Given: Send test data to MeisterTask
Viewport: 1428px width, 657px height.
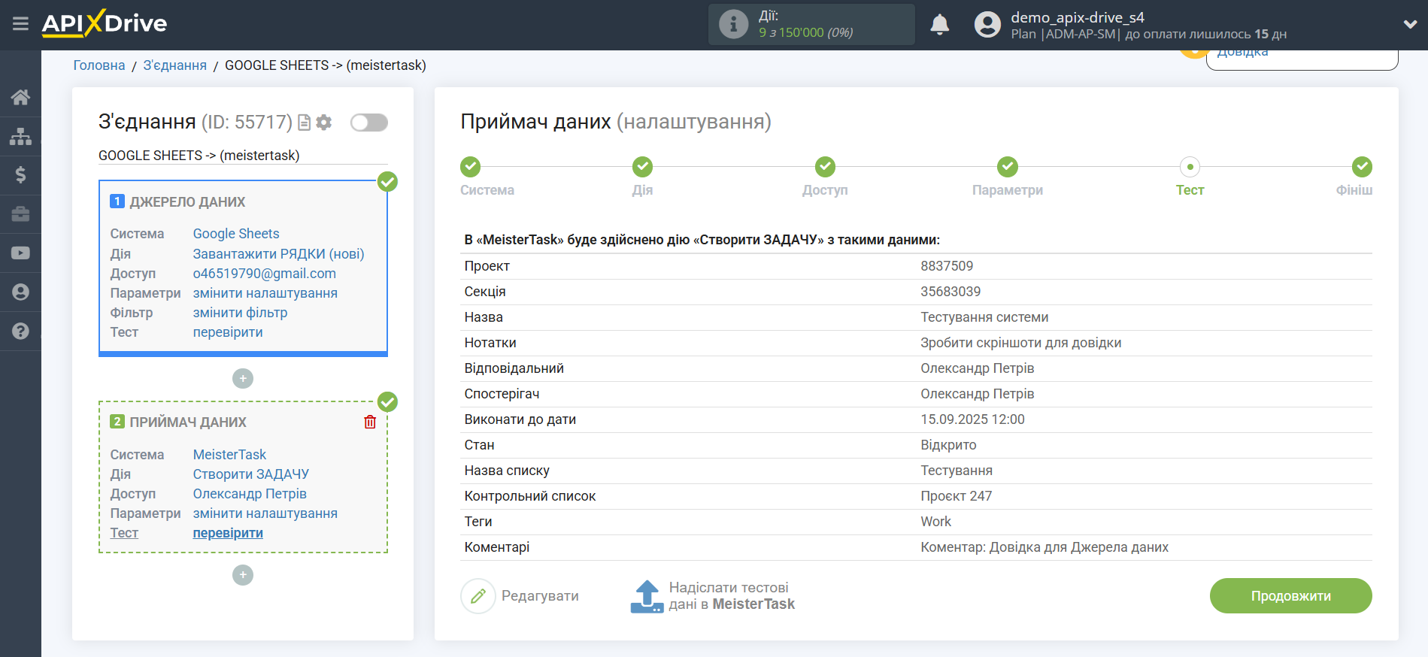Looking at the screenshot, I should tap(712, 596).
